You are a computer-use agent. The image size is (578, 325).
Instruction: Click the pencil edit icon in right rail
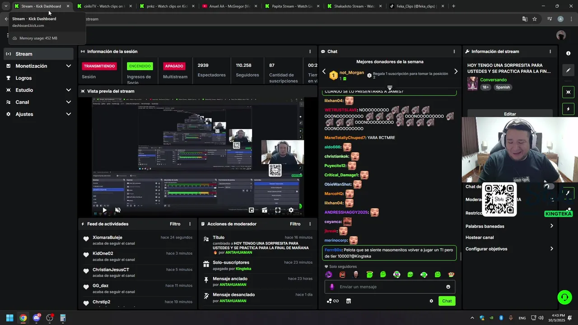pyautogui.click(x=568, y=70)
